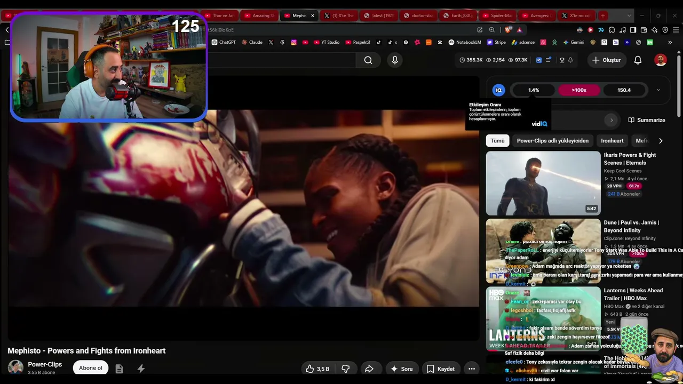Open the Power-Clips channel avatar
This screenshot has width=683, height=384.
point(15,367)
